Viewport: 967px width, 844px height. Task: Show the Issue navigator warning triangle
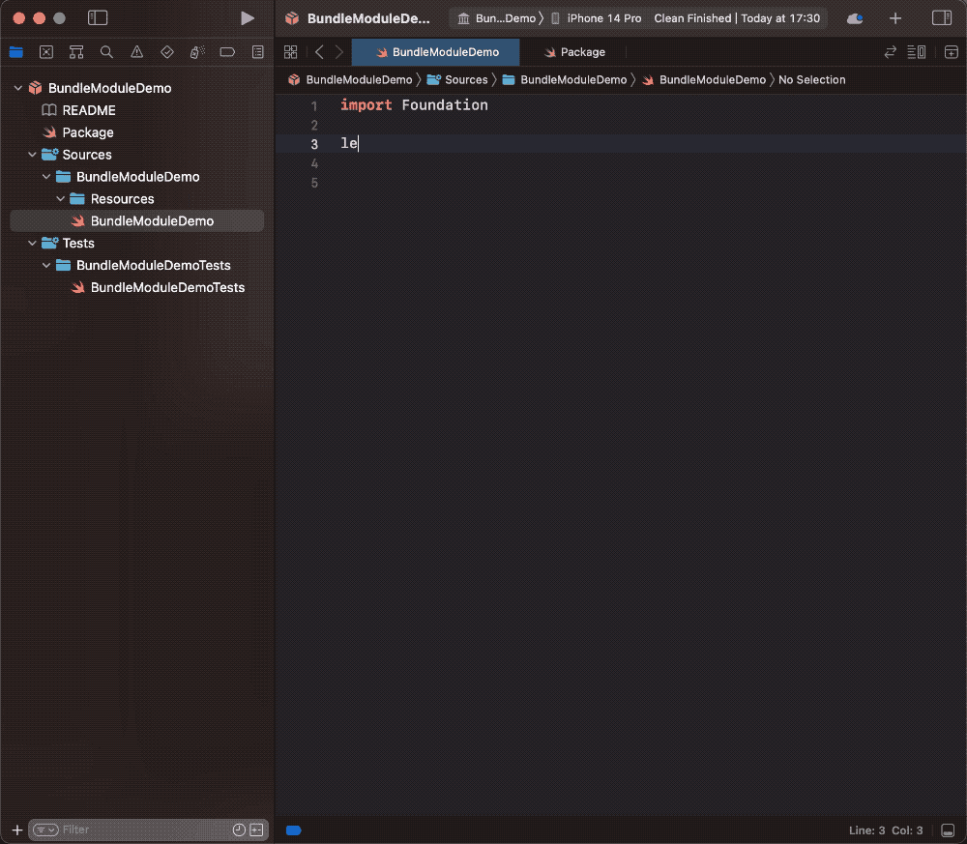point(136,52)
